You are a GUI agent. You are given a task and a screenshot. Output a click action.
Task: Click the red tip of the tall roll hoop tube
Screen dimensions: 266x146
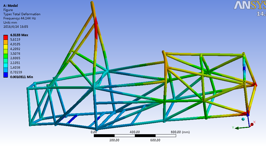(x=96, y=28)
